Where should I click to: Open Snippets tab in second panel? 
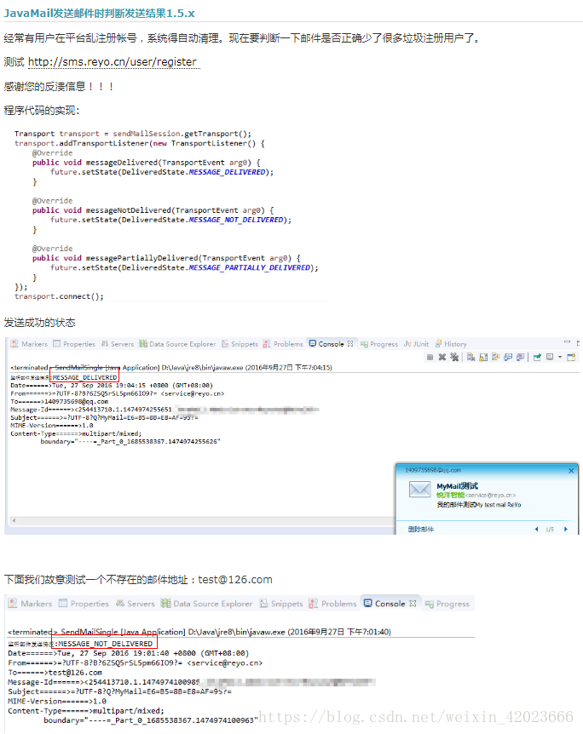(x=281, y=604)
